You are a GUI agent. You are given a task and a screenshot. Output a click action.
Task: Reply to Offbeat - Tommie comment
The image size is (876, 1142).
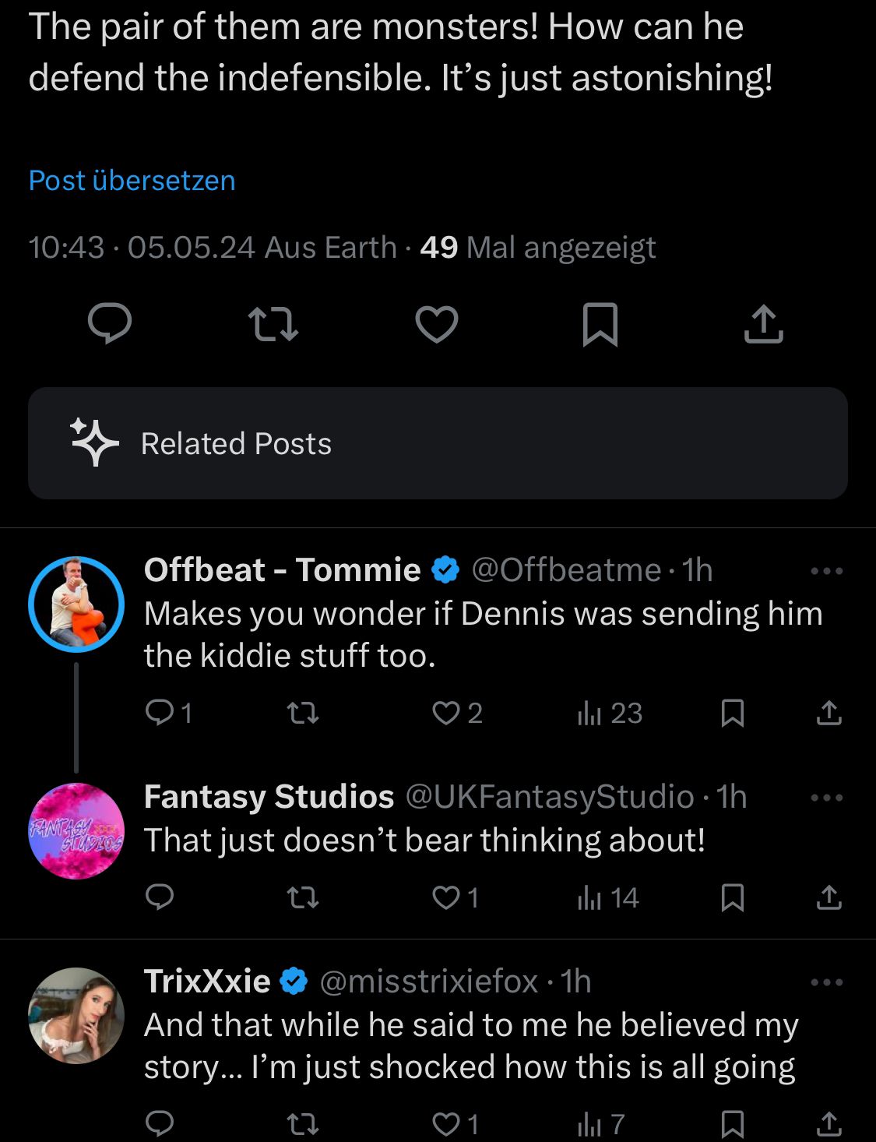[160, 713]
